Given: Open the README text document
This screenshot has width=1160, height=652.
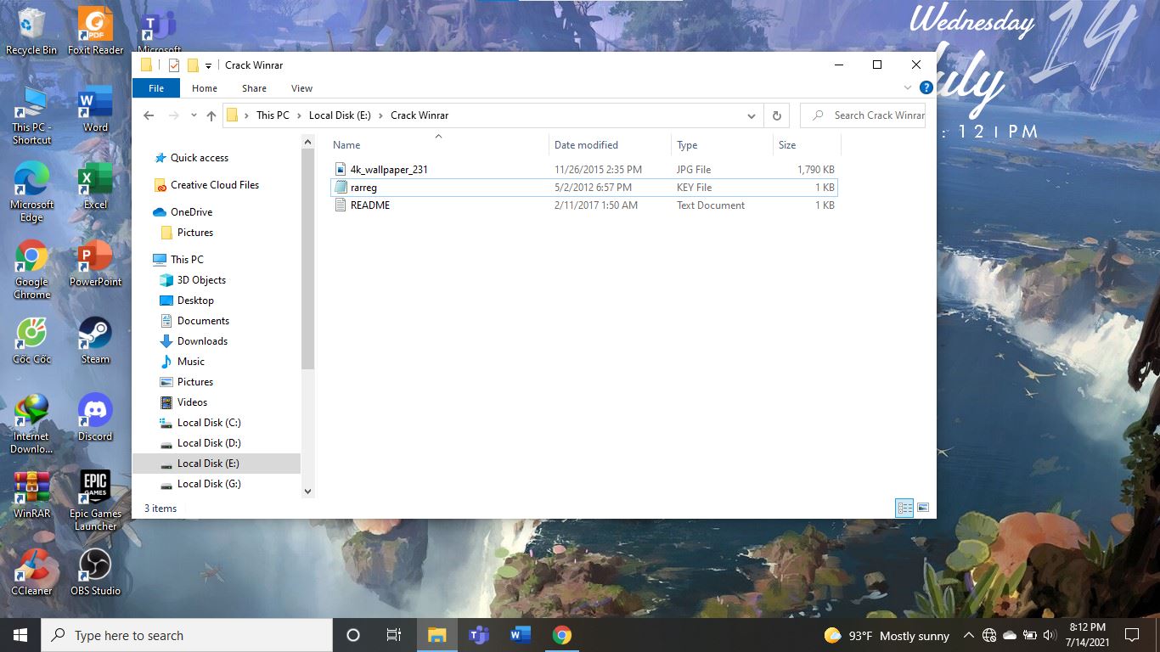Looking at the screenshot, I should 371,205.
